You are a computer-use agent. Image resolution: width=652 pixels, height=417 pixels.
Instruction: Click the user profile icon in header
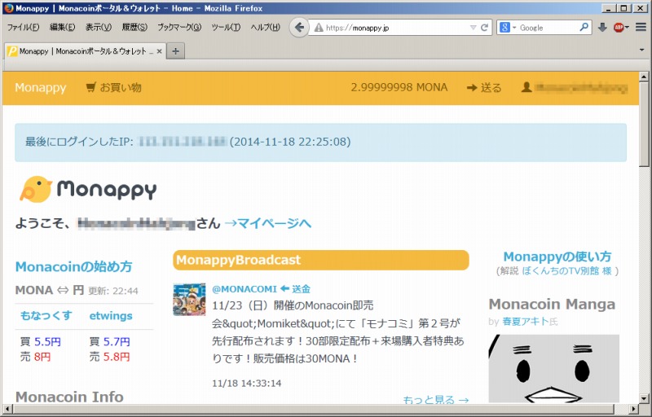coord(526,87)
